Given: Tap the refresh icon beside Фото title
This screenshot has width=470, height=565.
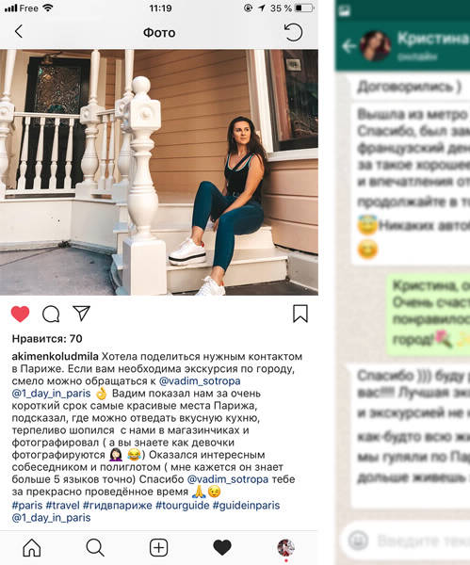Looking at the screenshot, I should (293, 32).
